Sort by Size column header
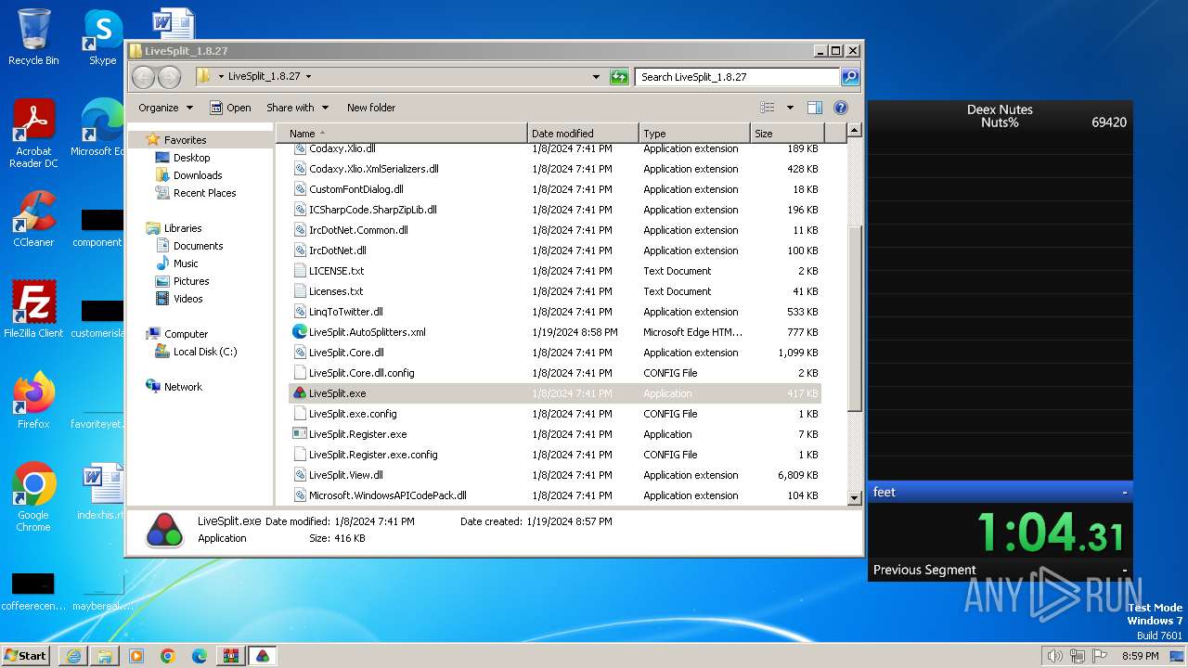The image size is (1188, 668). pos(785,134)
